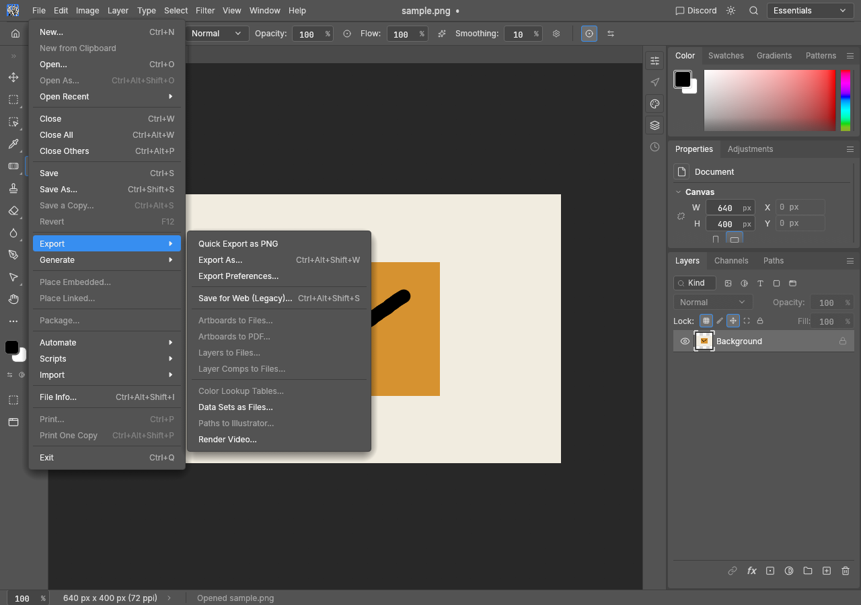The height and width of the screenshot is (605, 861).
Task: Click the foreground color swatch in Color panel
Action: coord(683,79)
